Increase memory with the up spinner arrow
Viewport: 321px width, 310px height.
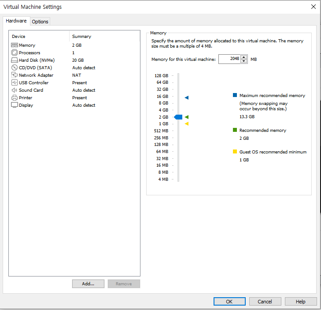coord(244,57)
